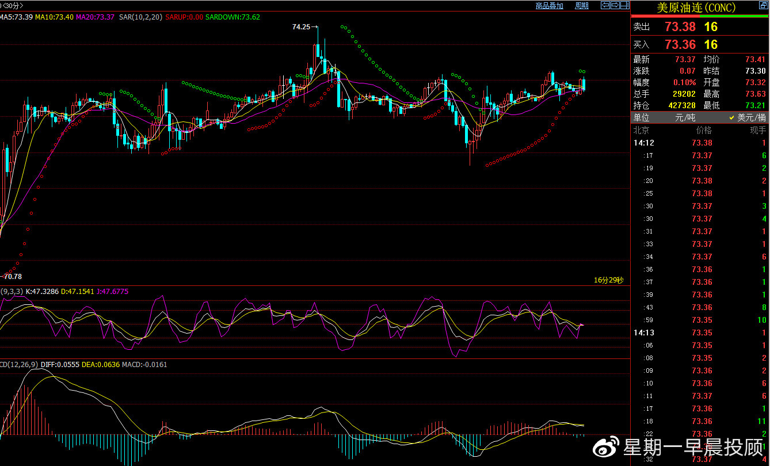Image resolution: width=770 pixels, height=466 pixels.
Task: Click the 买入 buy price 73.36
Action: (x=680, y=44)
